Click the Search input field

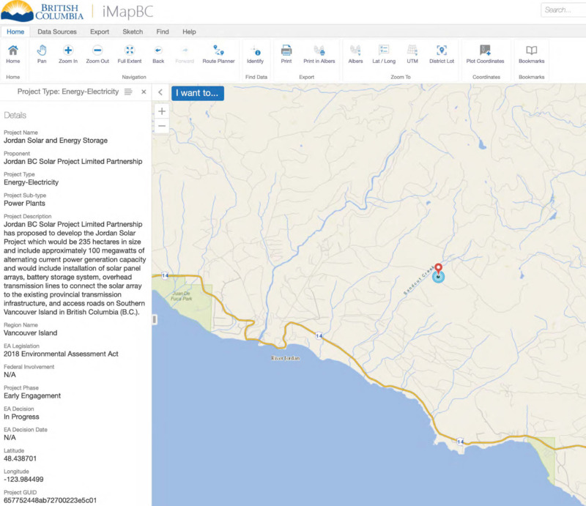click(563, 10)
